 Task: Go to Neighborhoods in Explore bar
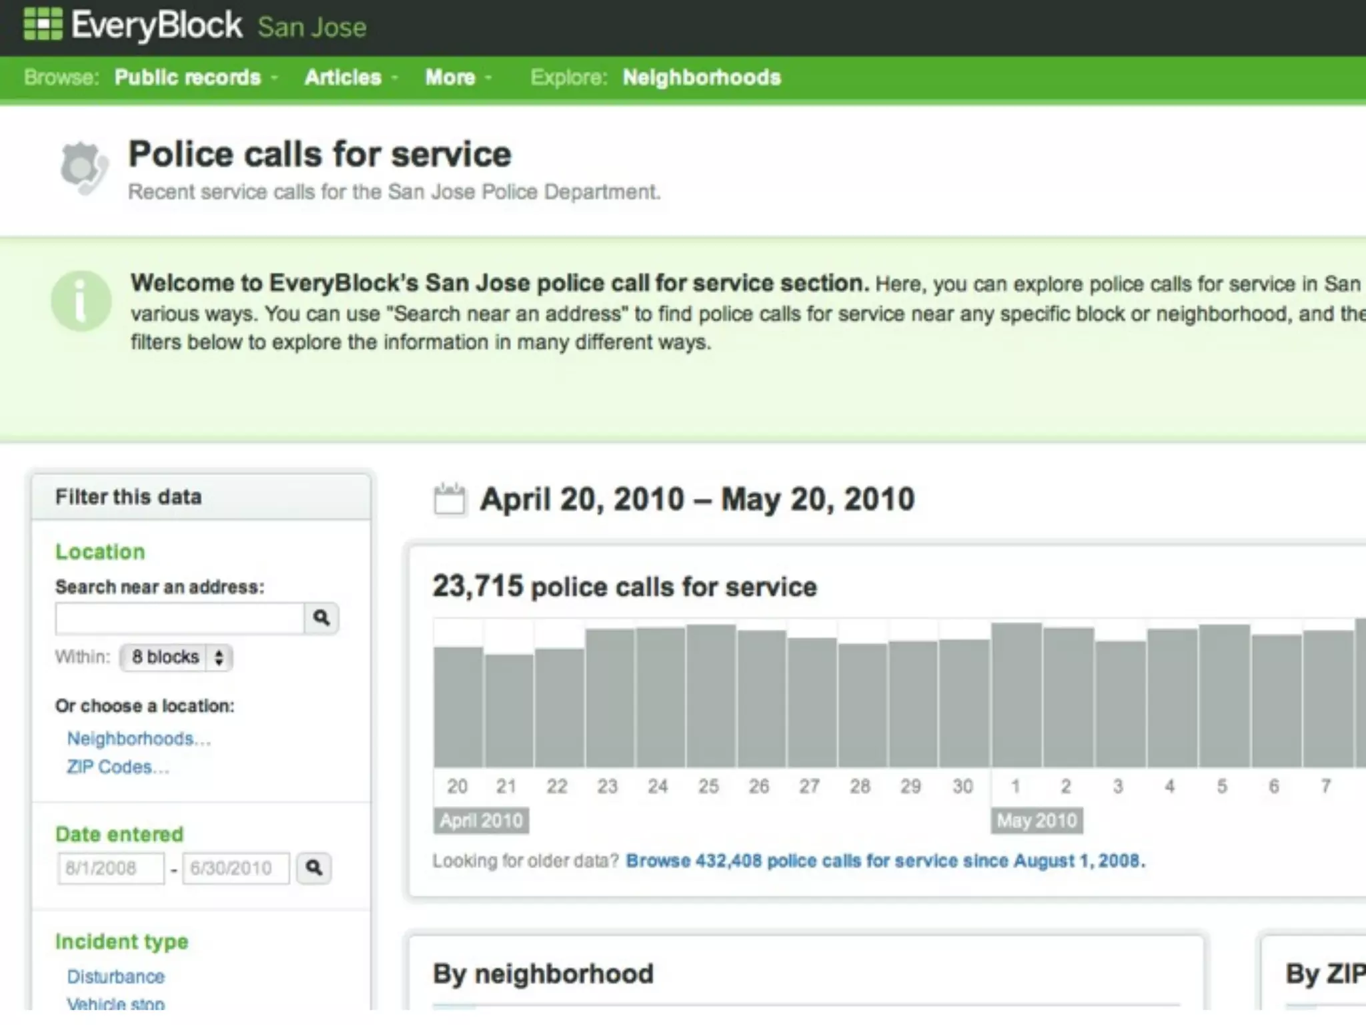(701, 77)
